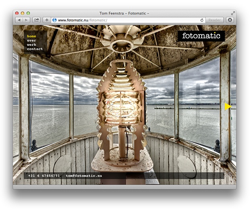Click the Safari forward arrow button
This screenshot has width=250, height=214.
point(26,20)
